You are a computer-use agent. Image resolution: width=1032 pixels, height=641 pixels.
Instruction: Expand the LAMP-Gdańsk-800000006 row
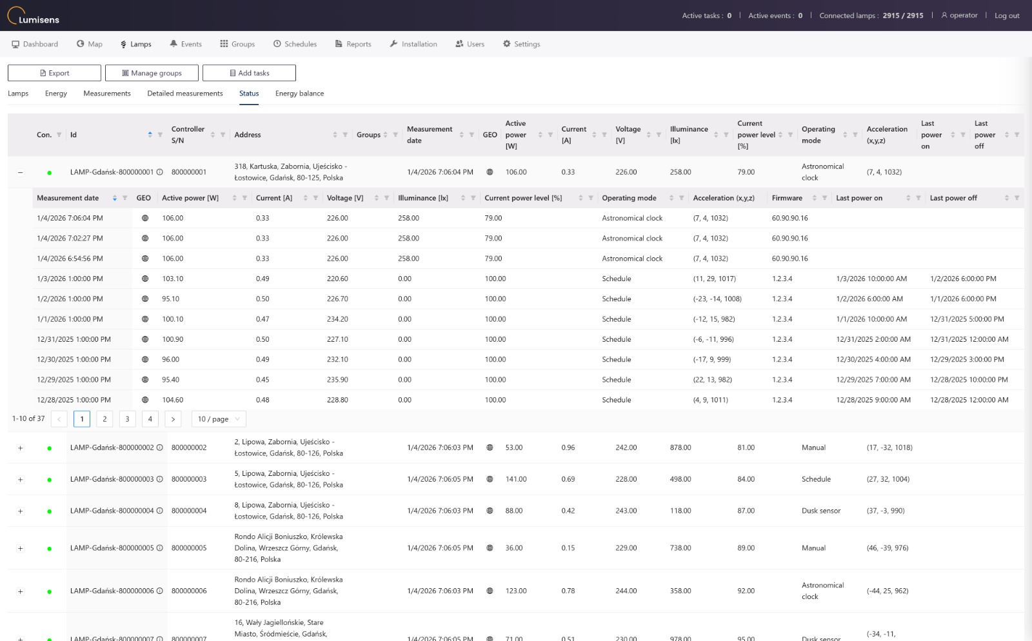pyautogui.click(x=20, y=591)
